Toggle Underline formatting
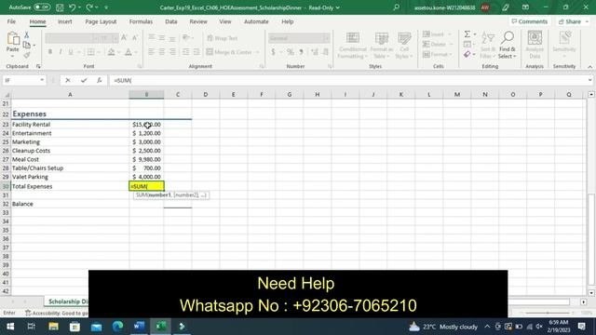The image size is (596, 335). click(x=71, y=52)
